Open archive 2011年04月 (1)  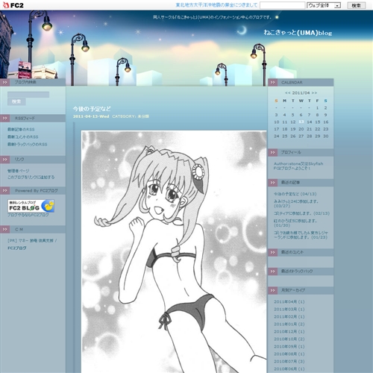coord(289,301)
